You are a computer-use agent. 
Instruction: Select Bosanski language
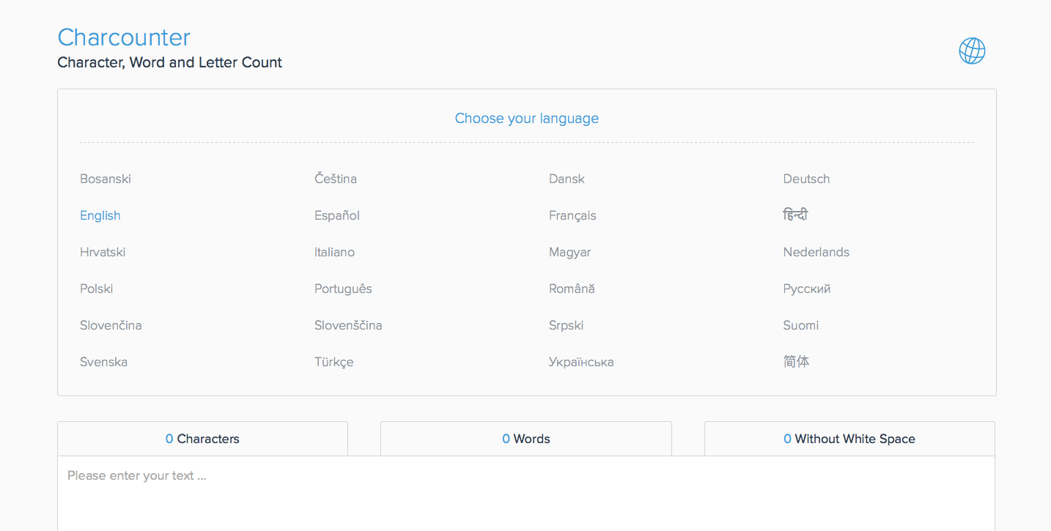pyautogui.click(x=106, y=179)
